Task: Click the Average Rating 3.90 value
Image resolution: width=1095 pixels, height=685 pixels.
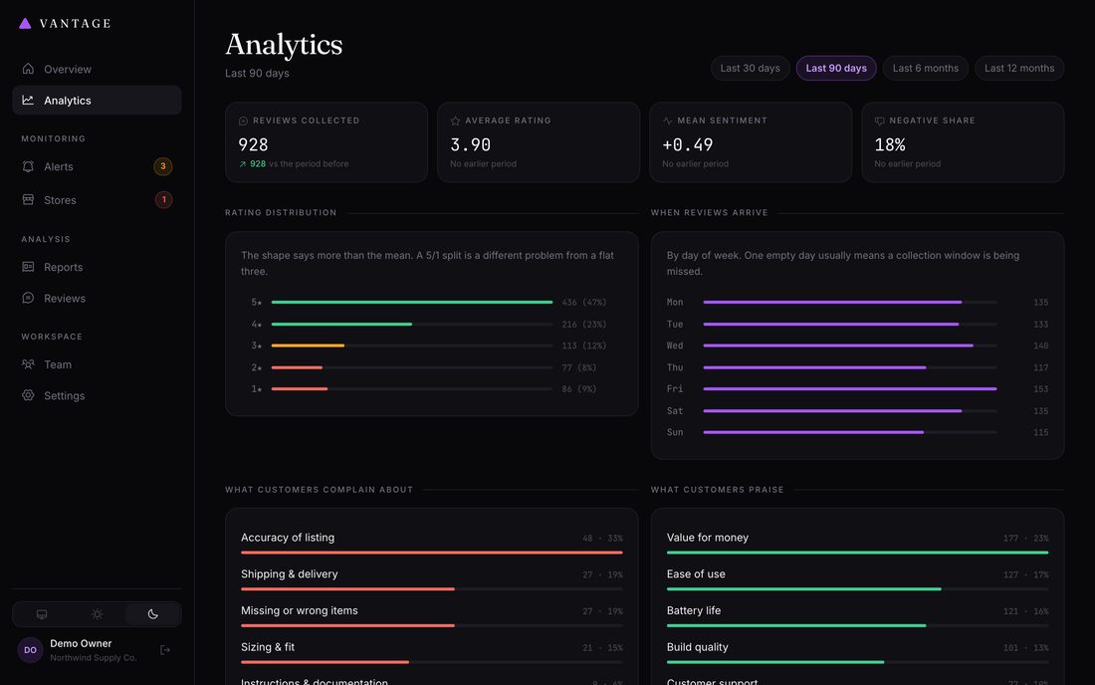Action: tap(470, 144)
